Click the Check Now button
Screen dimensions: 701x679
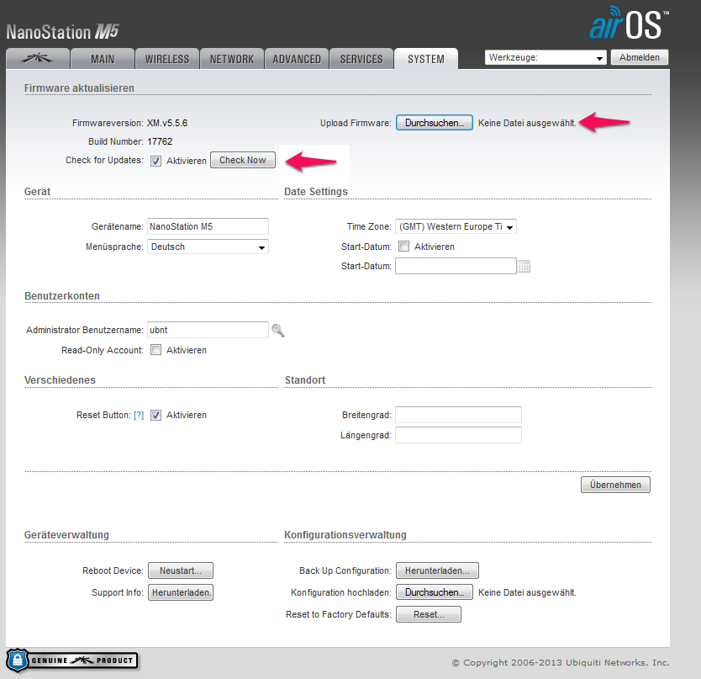(243, 160)
